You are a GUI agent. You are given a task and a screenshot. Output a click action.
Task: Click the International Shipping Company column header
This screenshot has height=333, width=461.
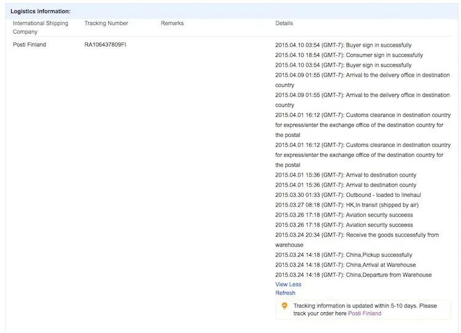tap(41, 27)
